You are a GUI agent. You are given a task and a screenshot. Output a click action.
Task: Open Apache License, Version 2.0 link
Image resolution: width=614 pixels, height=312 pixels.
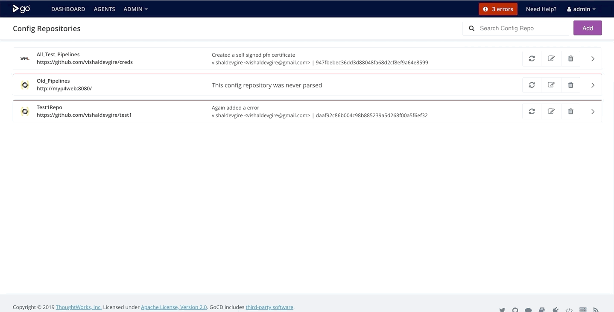click(x=174, y=307)
